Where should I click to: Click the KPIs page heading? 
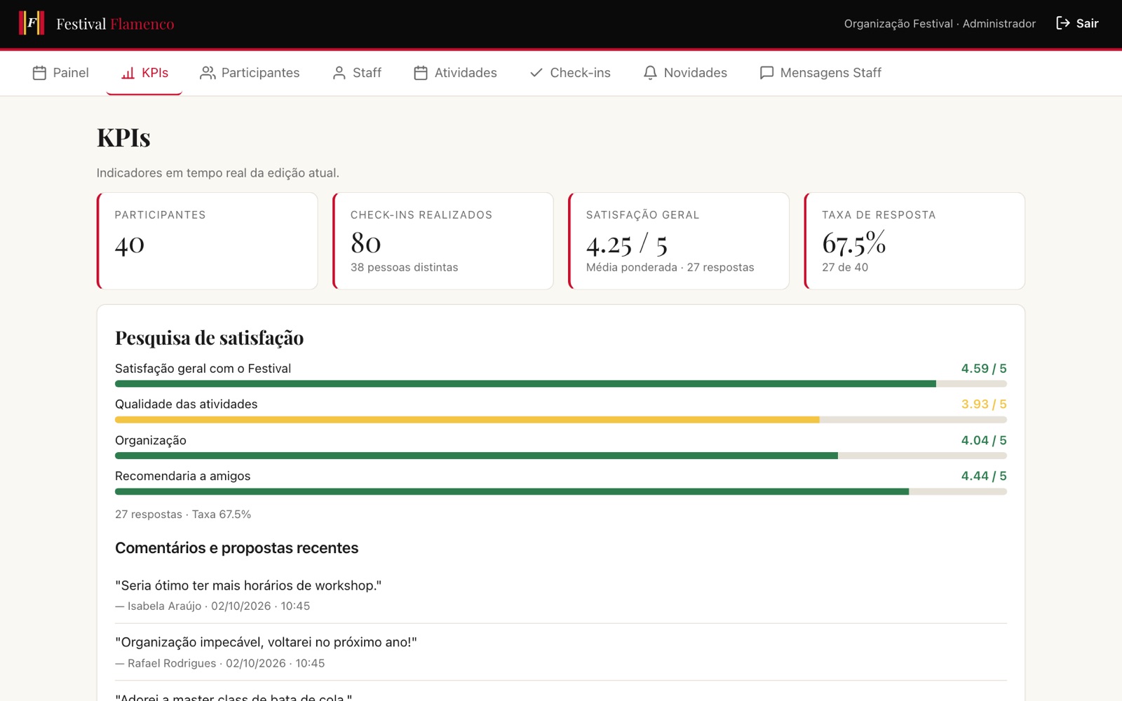123,137
